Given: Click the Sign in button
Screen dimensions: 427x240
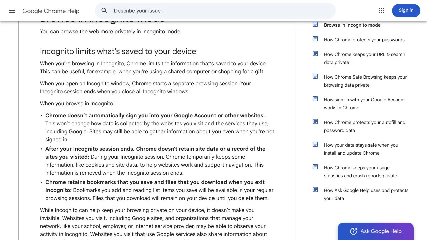Looking at the screenshot, I should coord(406,11).
